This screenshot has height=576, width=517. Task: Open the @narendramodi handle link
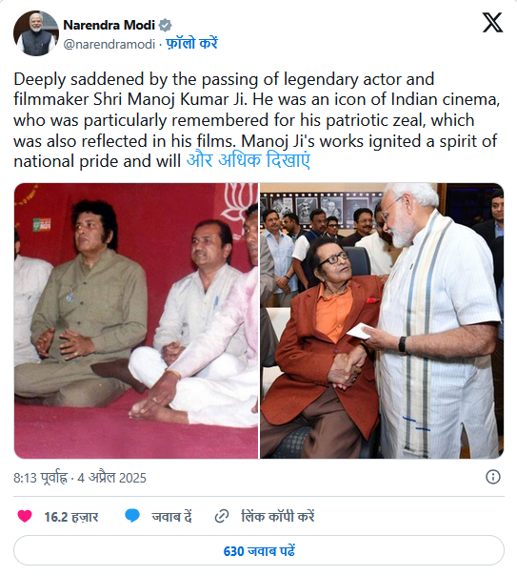(109, 45)
